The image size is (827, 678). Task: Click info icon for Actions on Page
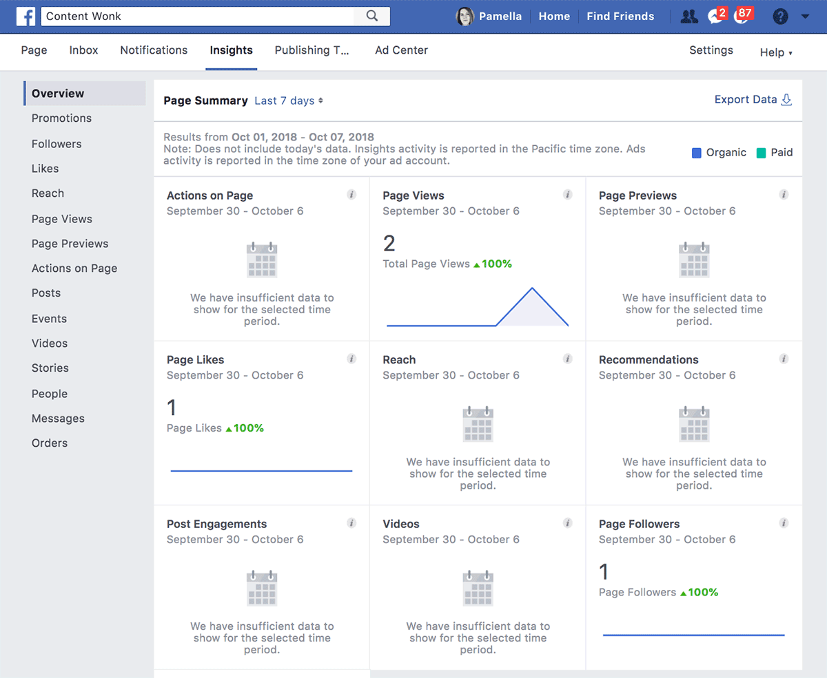point(351,195)
